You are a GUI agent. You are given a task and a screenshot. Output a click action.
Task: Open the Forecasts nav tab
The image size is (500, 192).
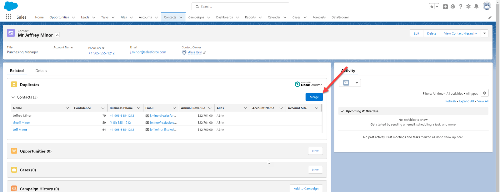[x=319, y=17]
